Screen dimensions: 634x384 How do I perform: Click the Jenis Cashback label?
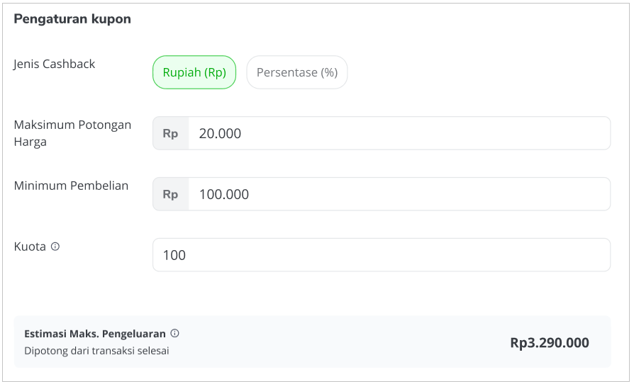click(54, 64)
